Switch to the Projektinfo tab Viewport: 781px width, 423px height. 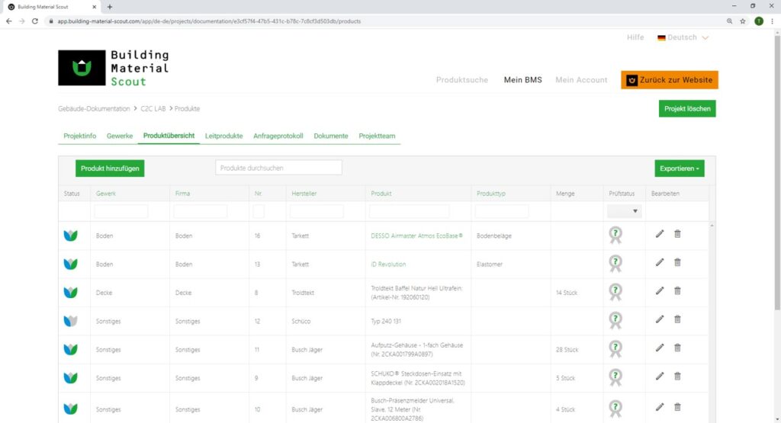click(79, 136)
